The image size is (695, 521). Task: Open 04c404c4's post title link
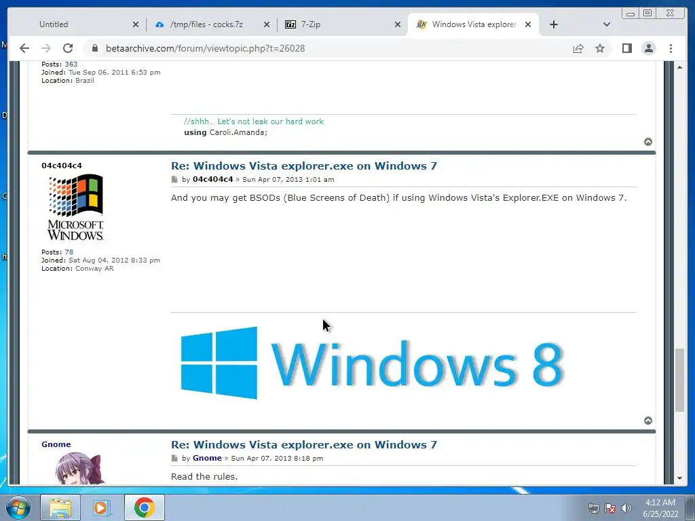(304, 166)
